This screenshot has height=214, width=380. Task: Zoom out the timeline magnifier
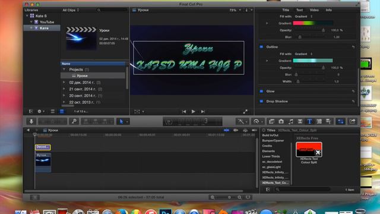(213, 197)
